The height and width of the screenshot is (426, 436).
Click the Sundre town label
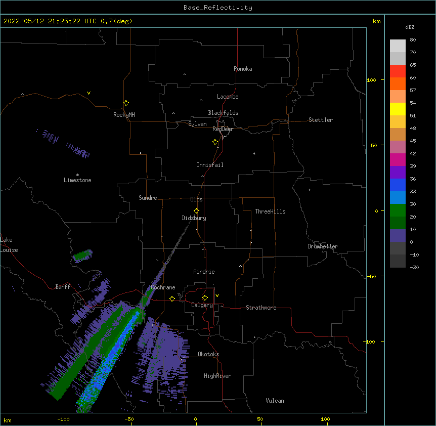[148, 198]
